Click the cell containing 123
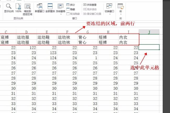This screenshot has height=113, width=170. click(47, 53)
